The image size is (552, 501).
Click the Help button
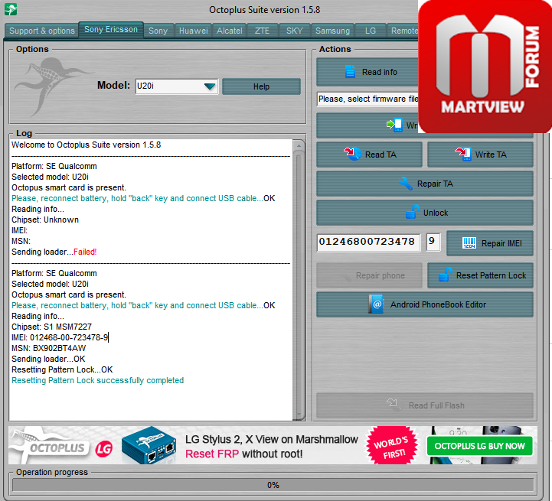pos(261,86)
